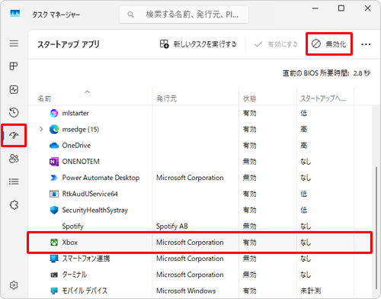Click the RtkAudUService64 icon

click(54, 194)
